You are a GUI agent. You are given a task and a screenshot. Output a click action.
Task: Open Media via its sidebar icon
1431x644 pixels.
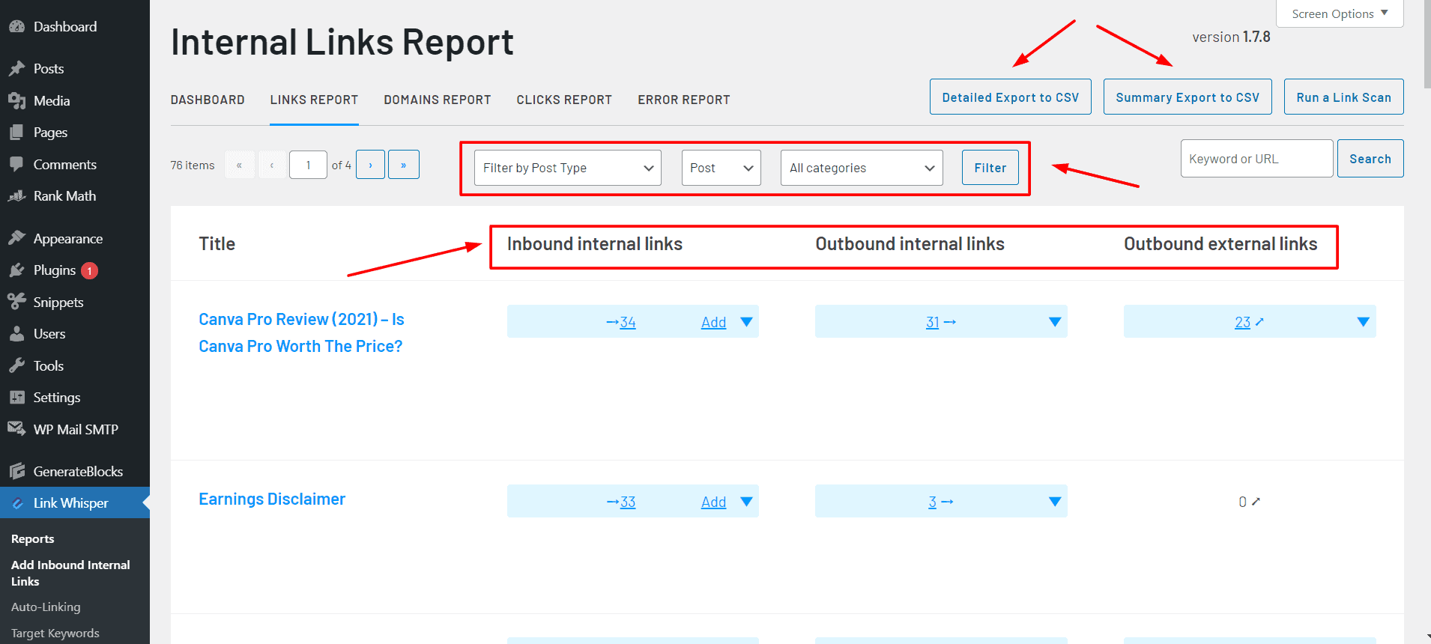pos(16,101)
